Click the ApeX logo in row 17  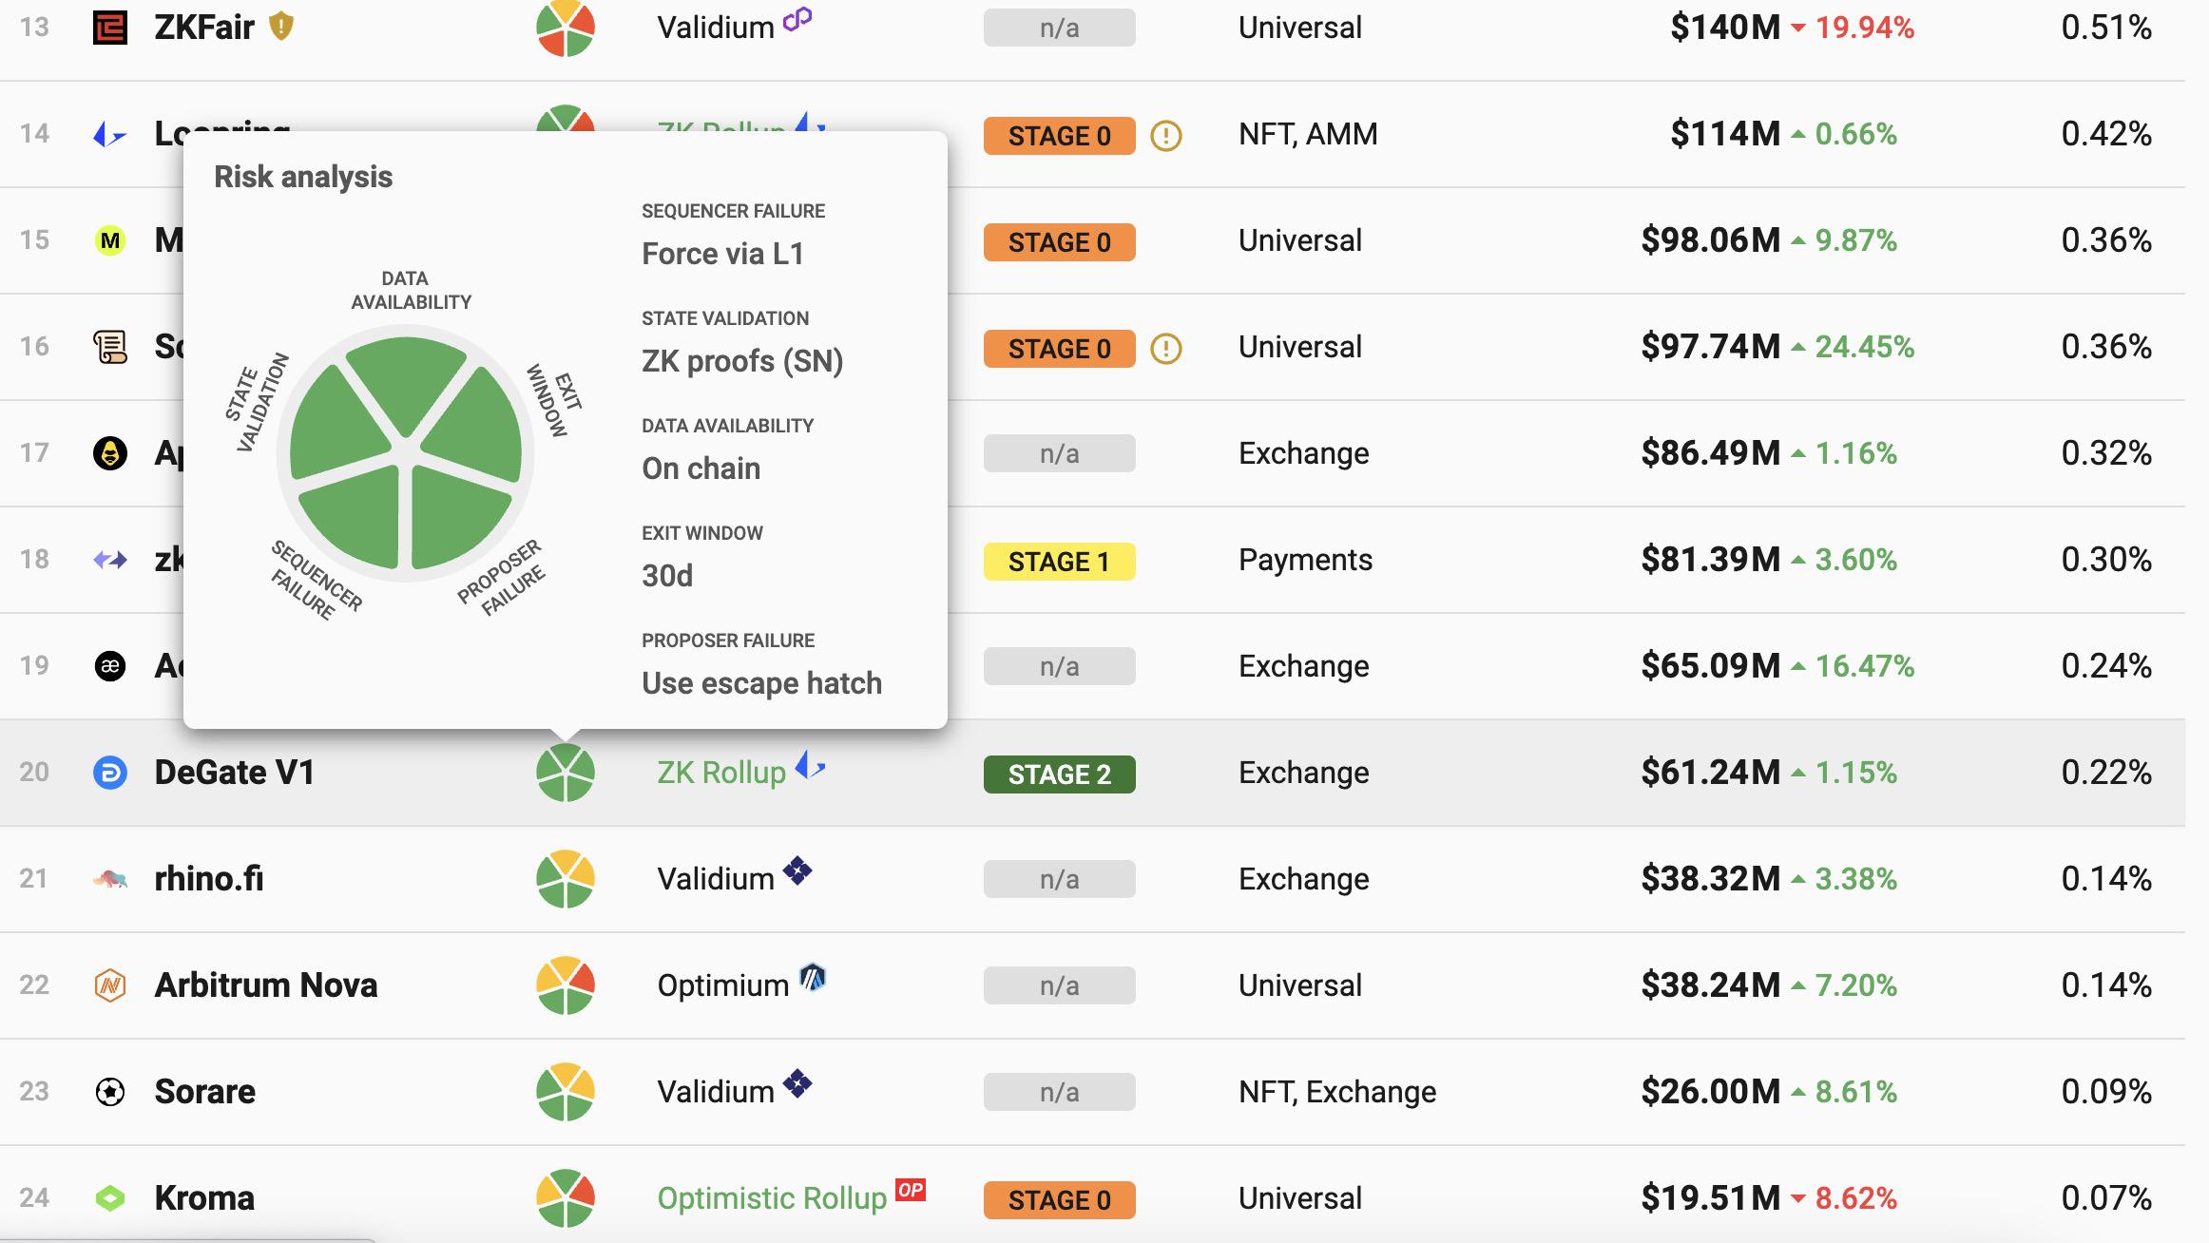click(x=110, y=453)
